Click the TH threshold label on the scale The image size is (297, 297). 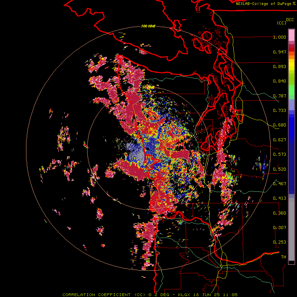tap(283, 257)
